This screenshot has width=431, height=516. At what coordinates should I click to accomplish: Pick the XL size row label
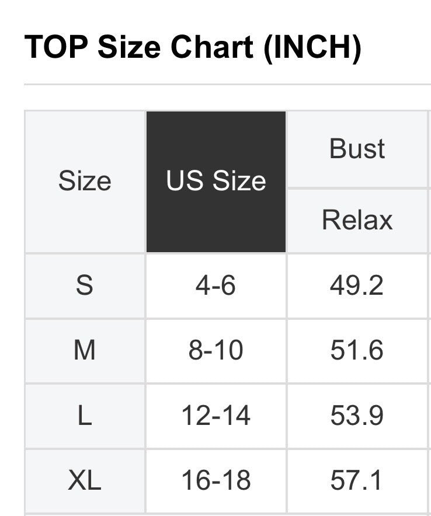pos(85,481)
